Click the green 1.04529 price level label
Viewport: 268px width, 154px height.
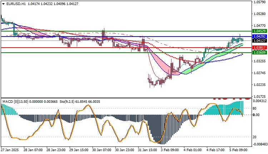click(260, 31)
